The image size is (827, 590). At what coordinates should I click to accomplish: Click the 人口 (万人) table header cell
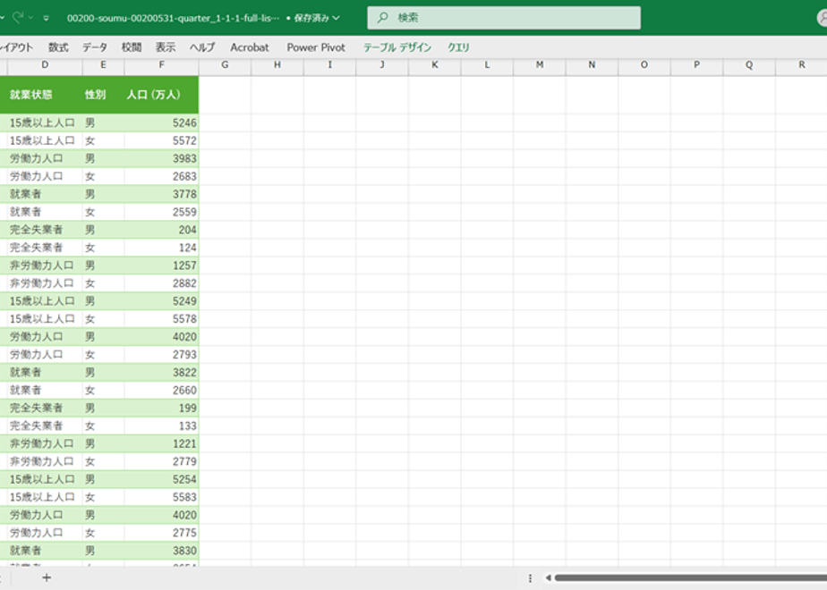[x=161, y=95]
